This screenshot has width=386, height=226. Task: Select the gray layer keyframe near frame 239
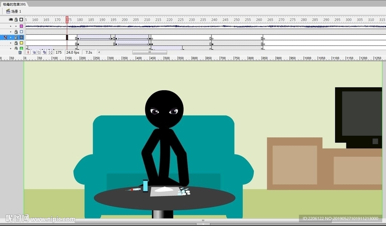click(212, 38)
